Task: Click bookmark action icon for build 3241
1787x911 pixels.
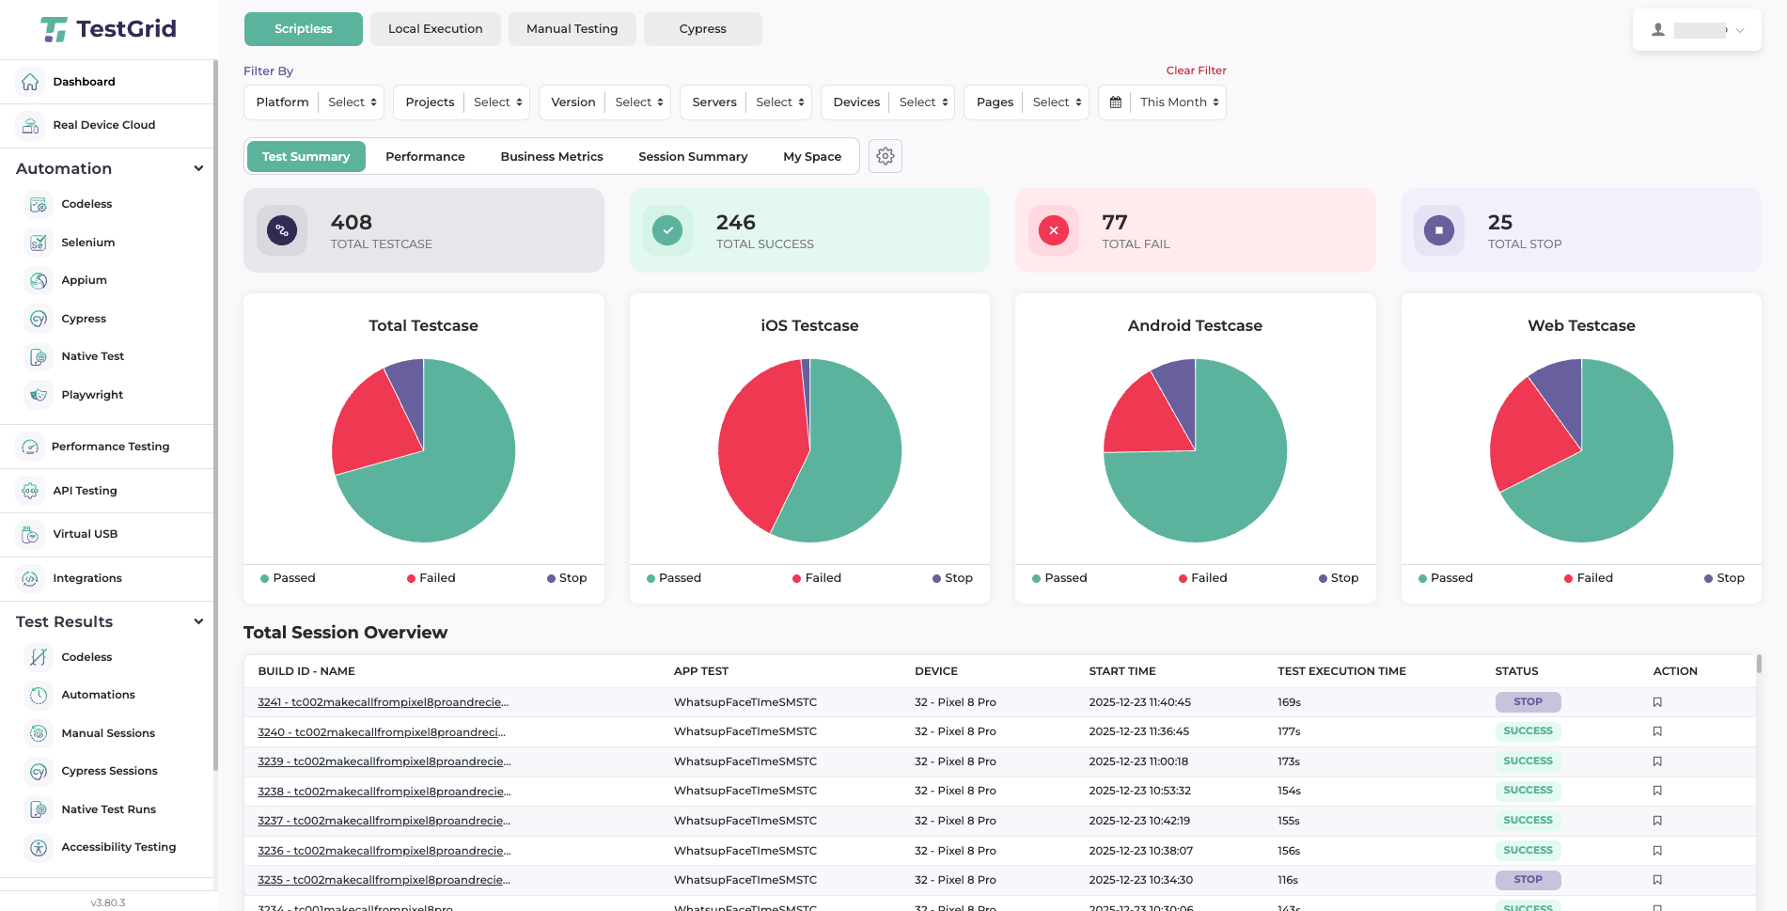Action: 1657,702
